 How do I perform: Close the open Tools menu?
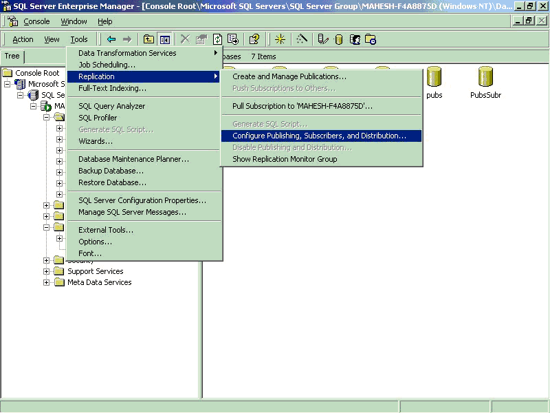[79, 39]
